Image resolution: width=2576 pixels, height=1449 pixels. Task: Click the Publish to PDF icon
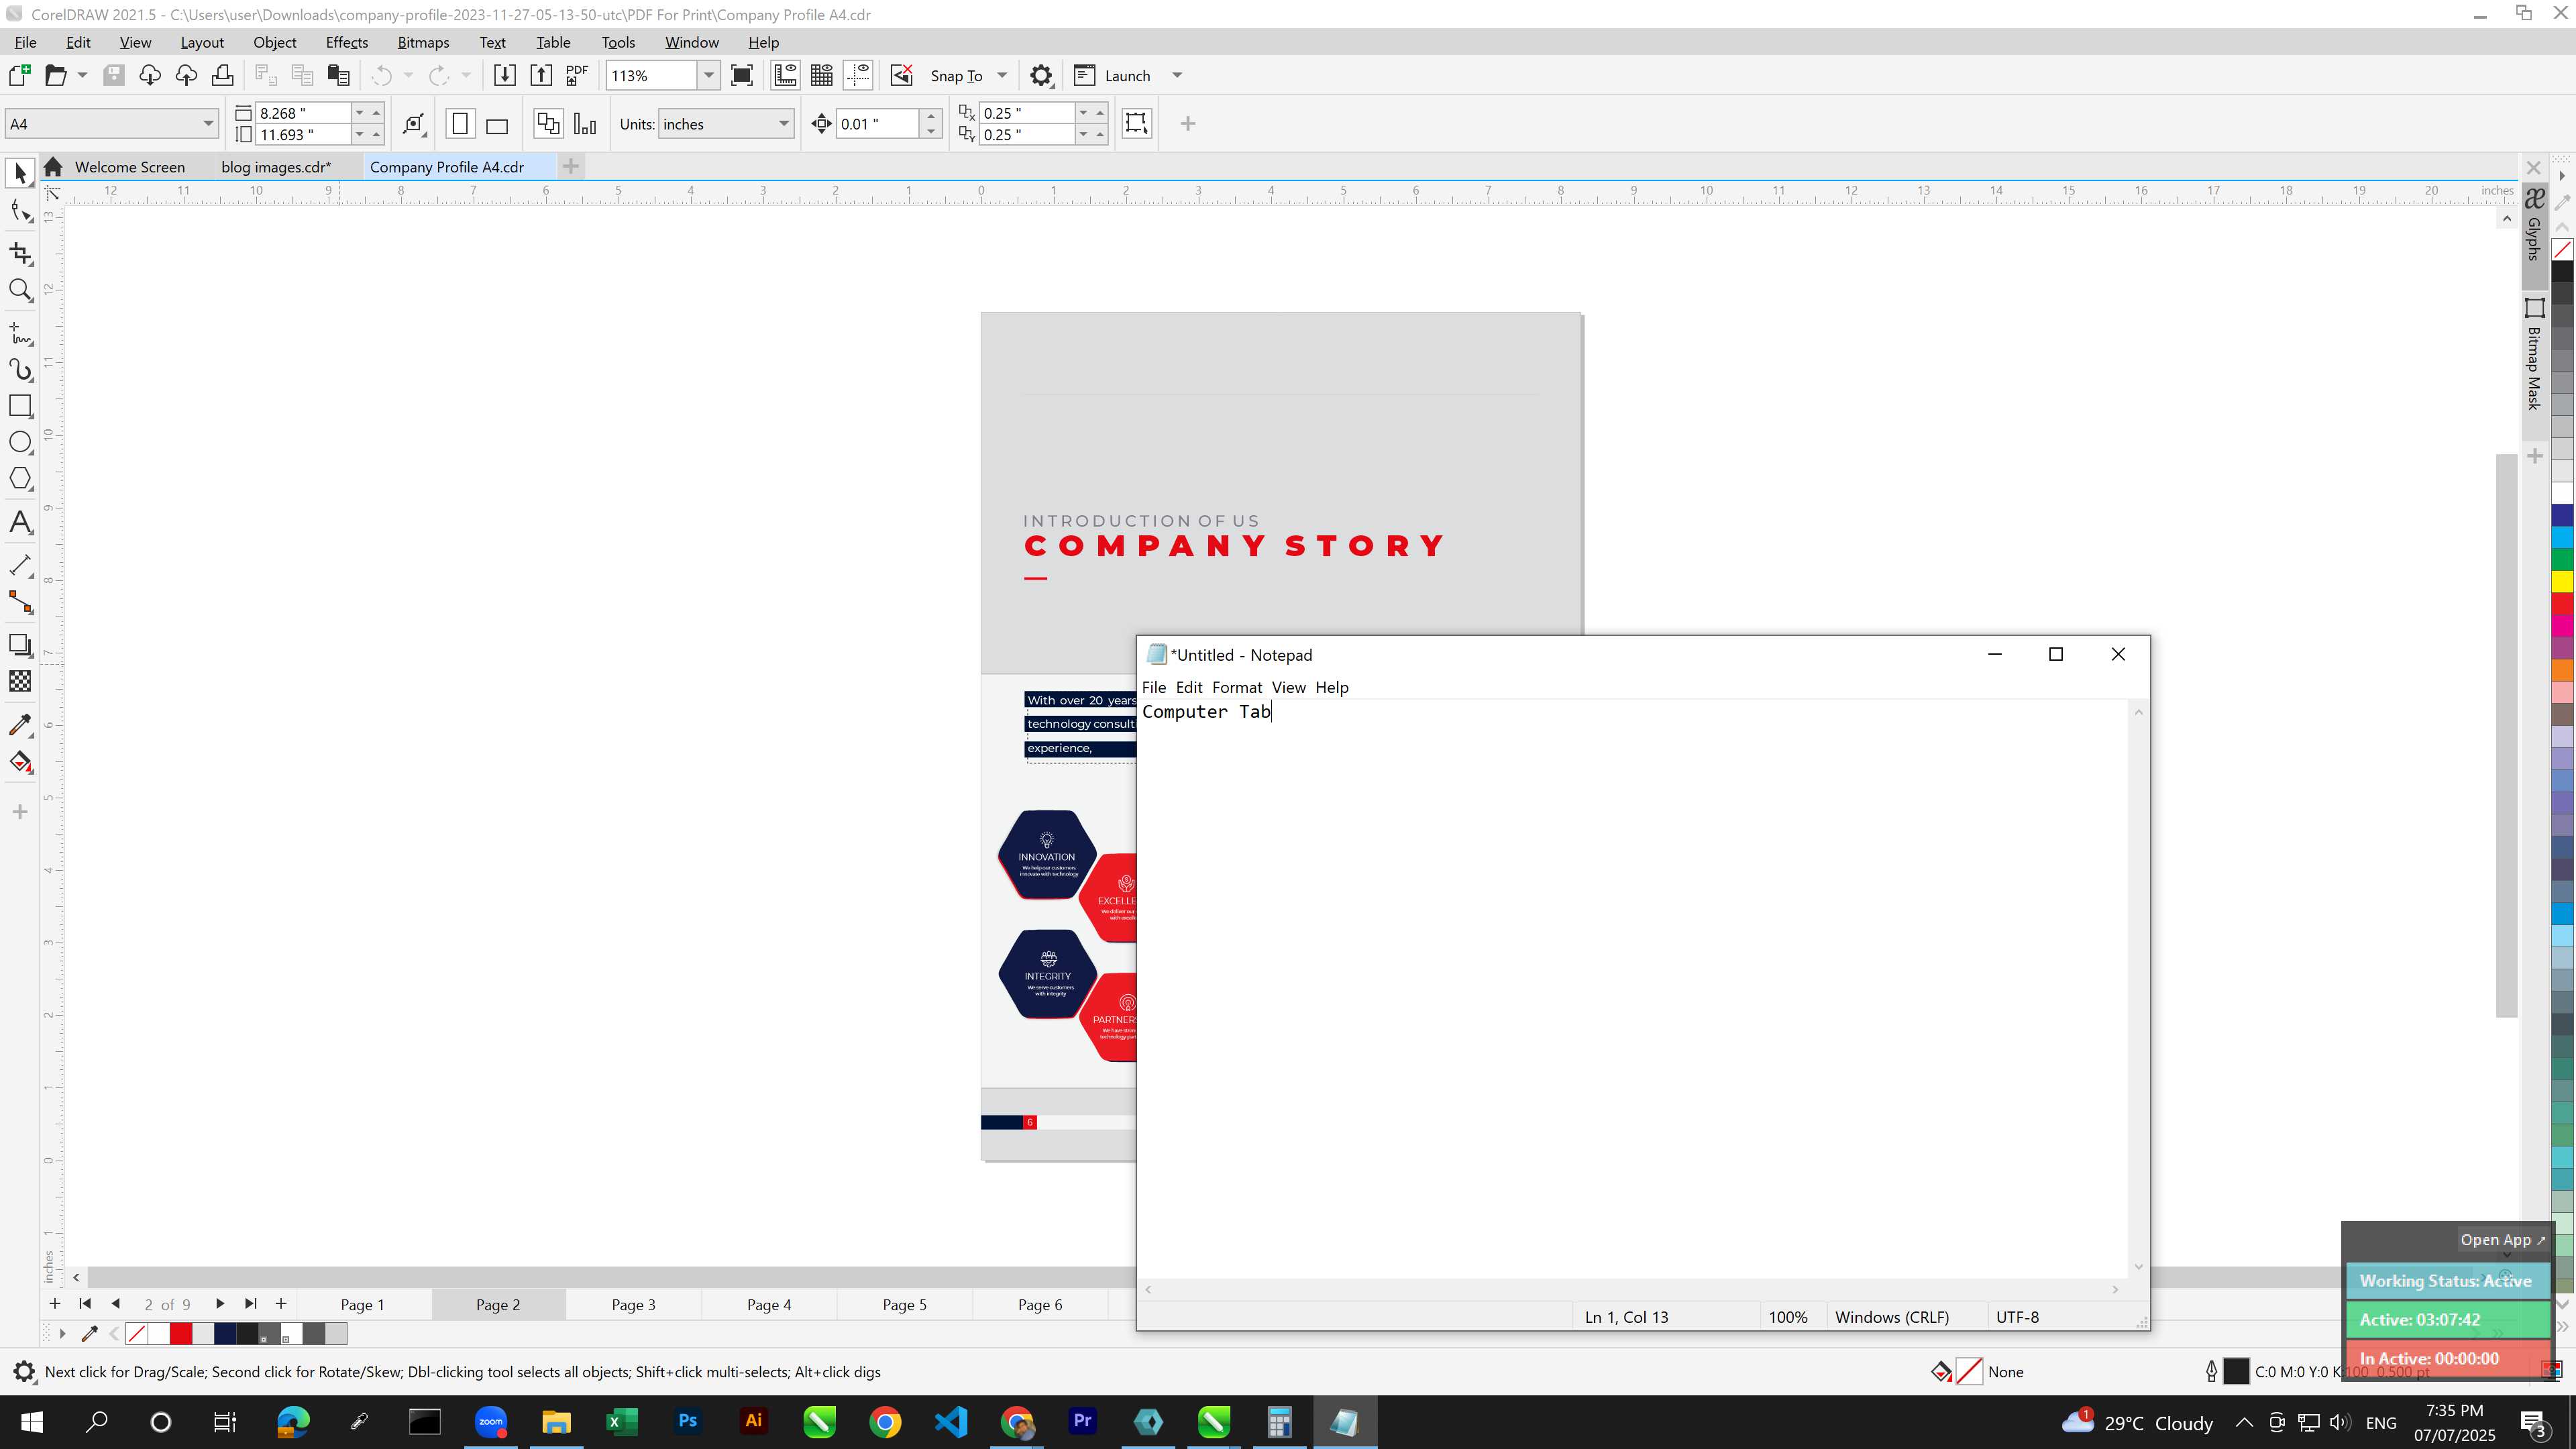coord(577,76)
